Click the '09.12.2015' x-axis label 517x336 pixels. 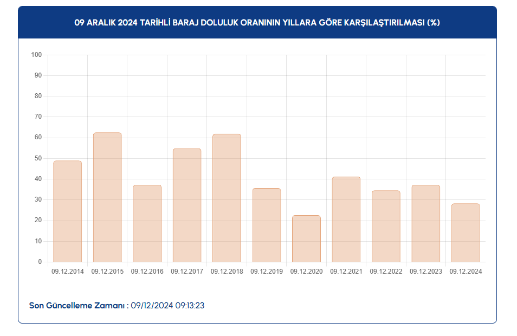(107, 272)
